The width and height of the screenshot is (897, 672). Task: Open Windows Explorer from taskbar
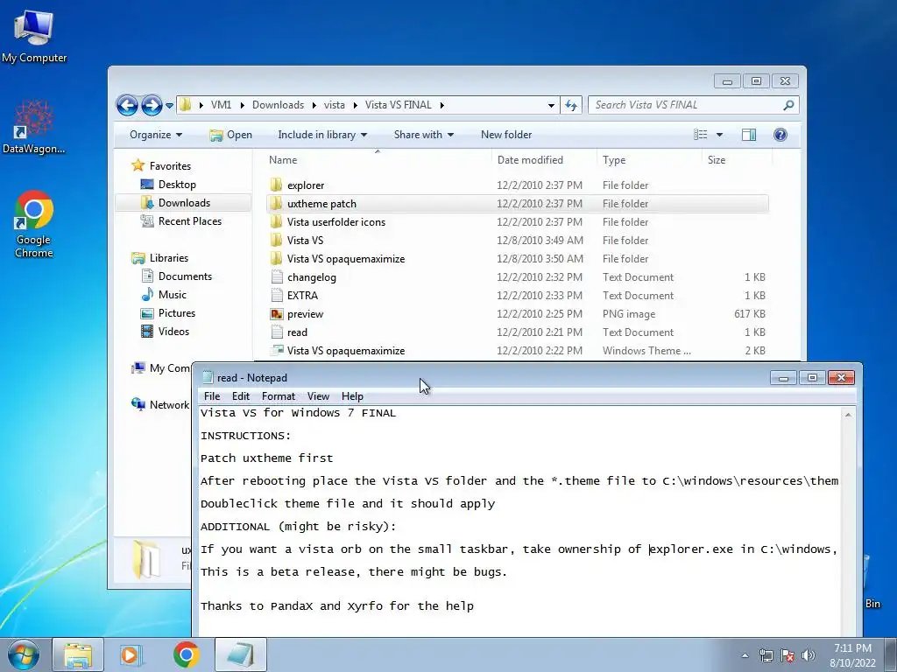pos(78,654)
